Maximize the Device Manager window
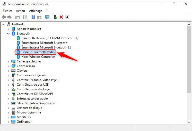192x131 pixels. click(174, 4)
